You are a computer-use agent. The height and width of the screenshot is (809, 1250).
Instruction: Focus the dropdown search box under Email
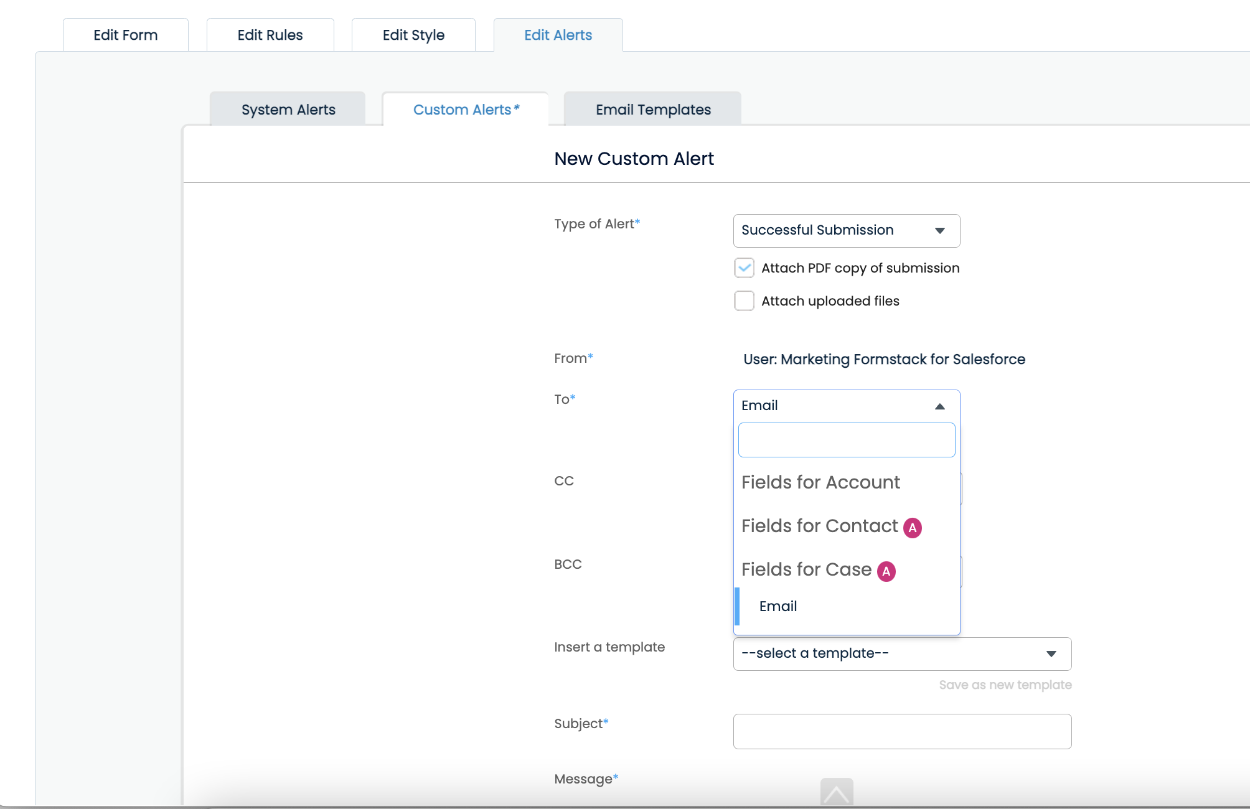point(846,440)
